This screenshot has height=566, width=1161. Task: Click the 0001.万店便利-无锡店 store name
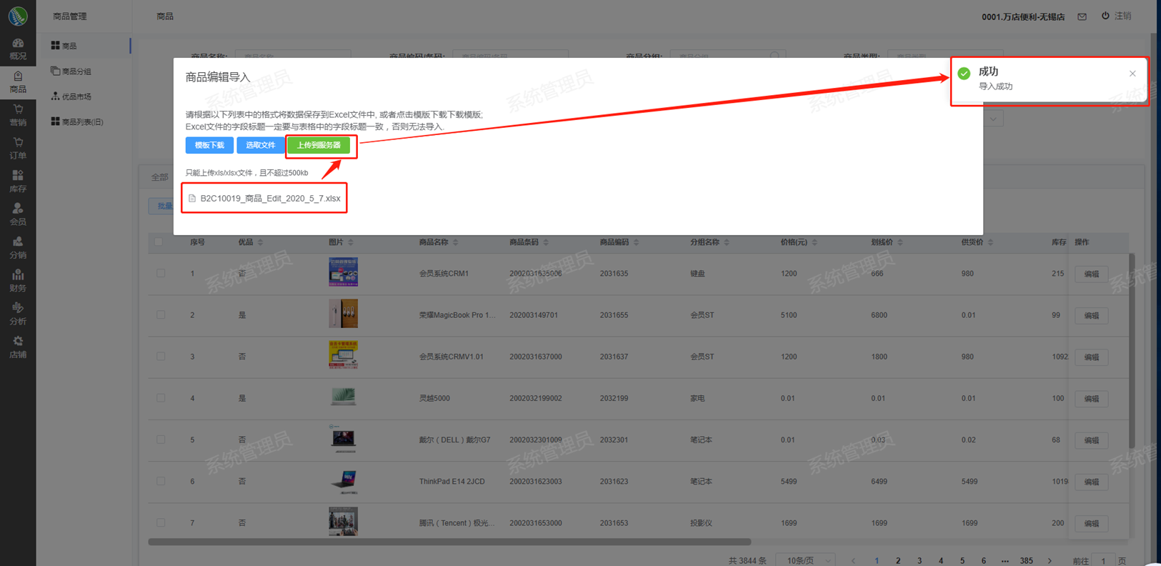[1022, 16]
